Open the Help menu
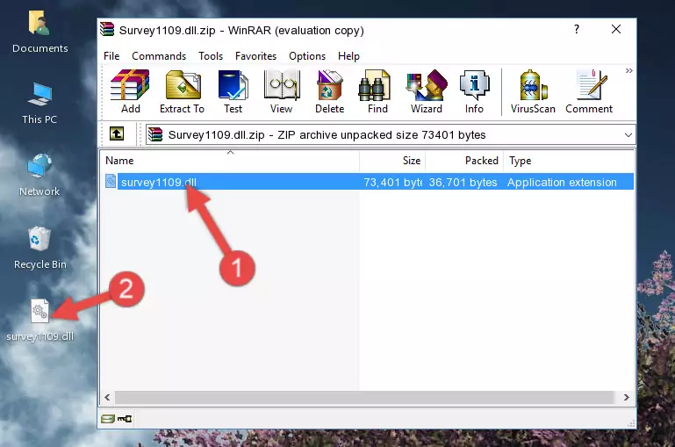The image size is (675, 447). point(348,56)
